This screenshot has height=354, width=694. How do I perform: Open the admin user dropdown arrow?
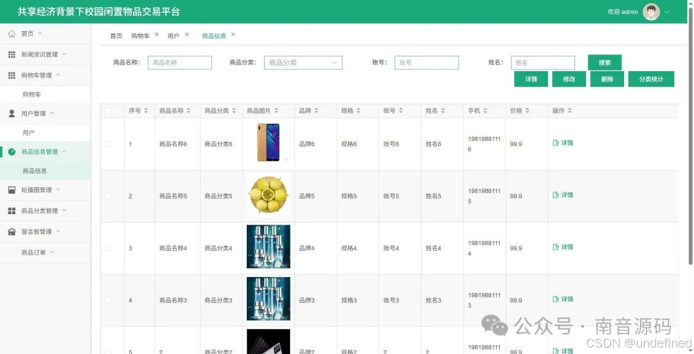tap(667, 12)
